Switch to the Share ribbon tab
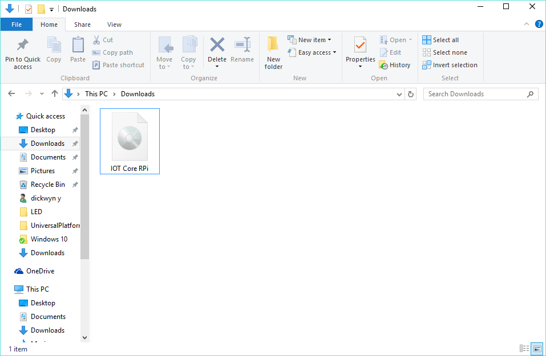Viewport: 546px width, 356px height. 82,24
